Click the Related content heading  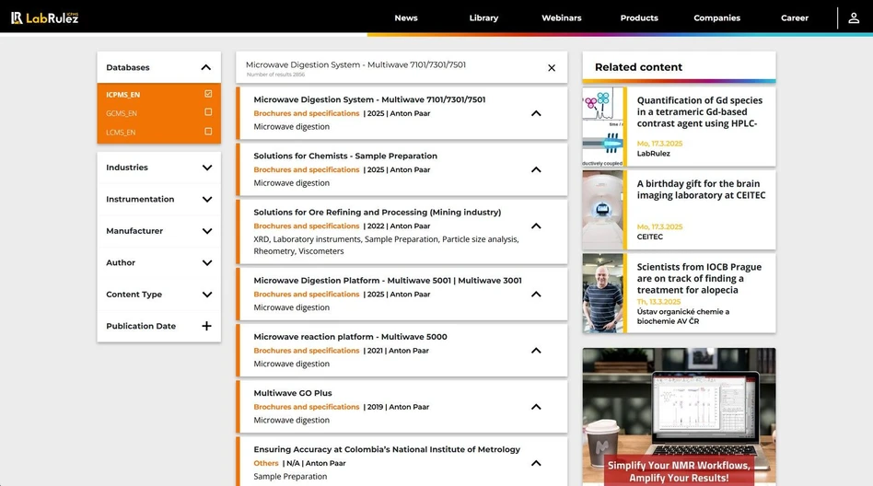tap(638, 67)
